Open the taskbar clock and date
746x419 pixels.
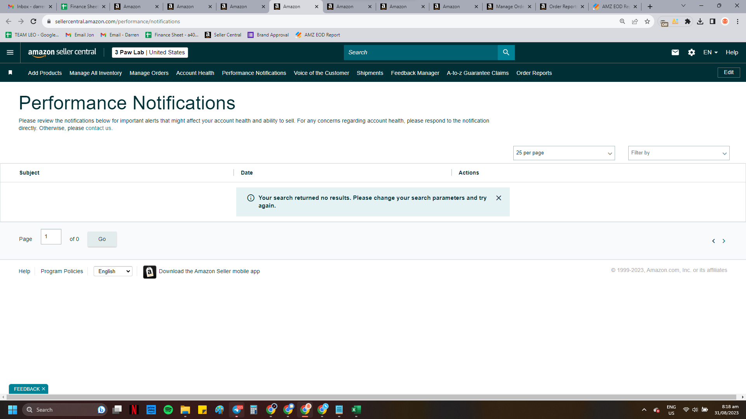pos(726,410)
